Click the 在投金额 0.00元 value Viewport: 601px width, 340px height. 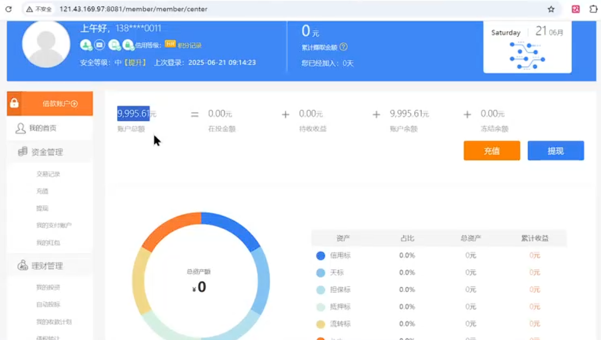(220, 114)
